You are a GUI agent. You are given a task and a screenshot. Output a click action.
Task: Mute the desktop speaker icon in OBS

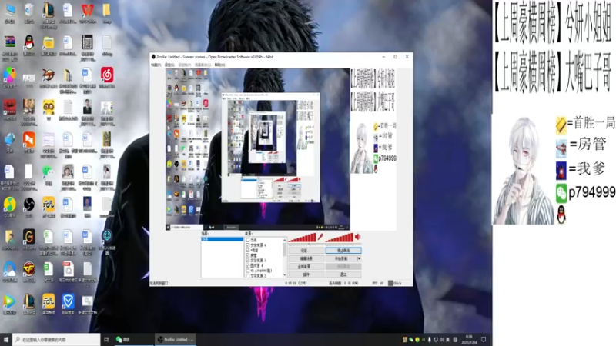pos(357,237)
